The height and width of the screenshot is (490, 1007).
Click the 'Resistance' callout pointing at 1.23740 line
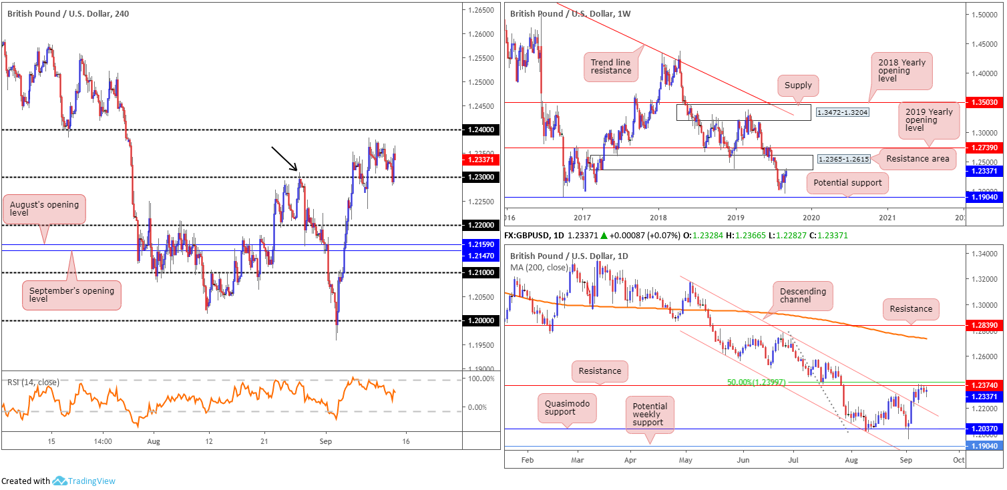tap(600, 371)
